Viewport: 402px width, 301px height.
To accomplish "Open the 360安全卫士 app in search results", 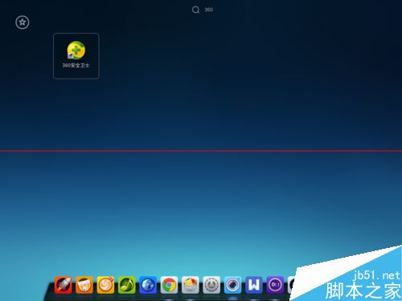I will tap(76, 56).
